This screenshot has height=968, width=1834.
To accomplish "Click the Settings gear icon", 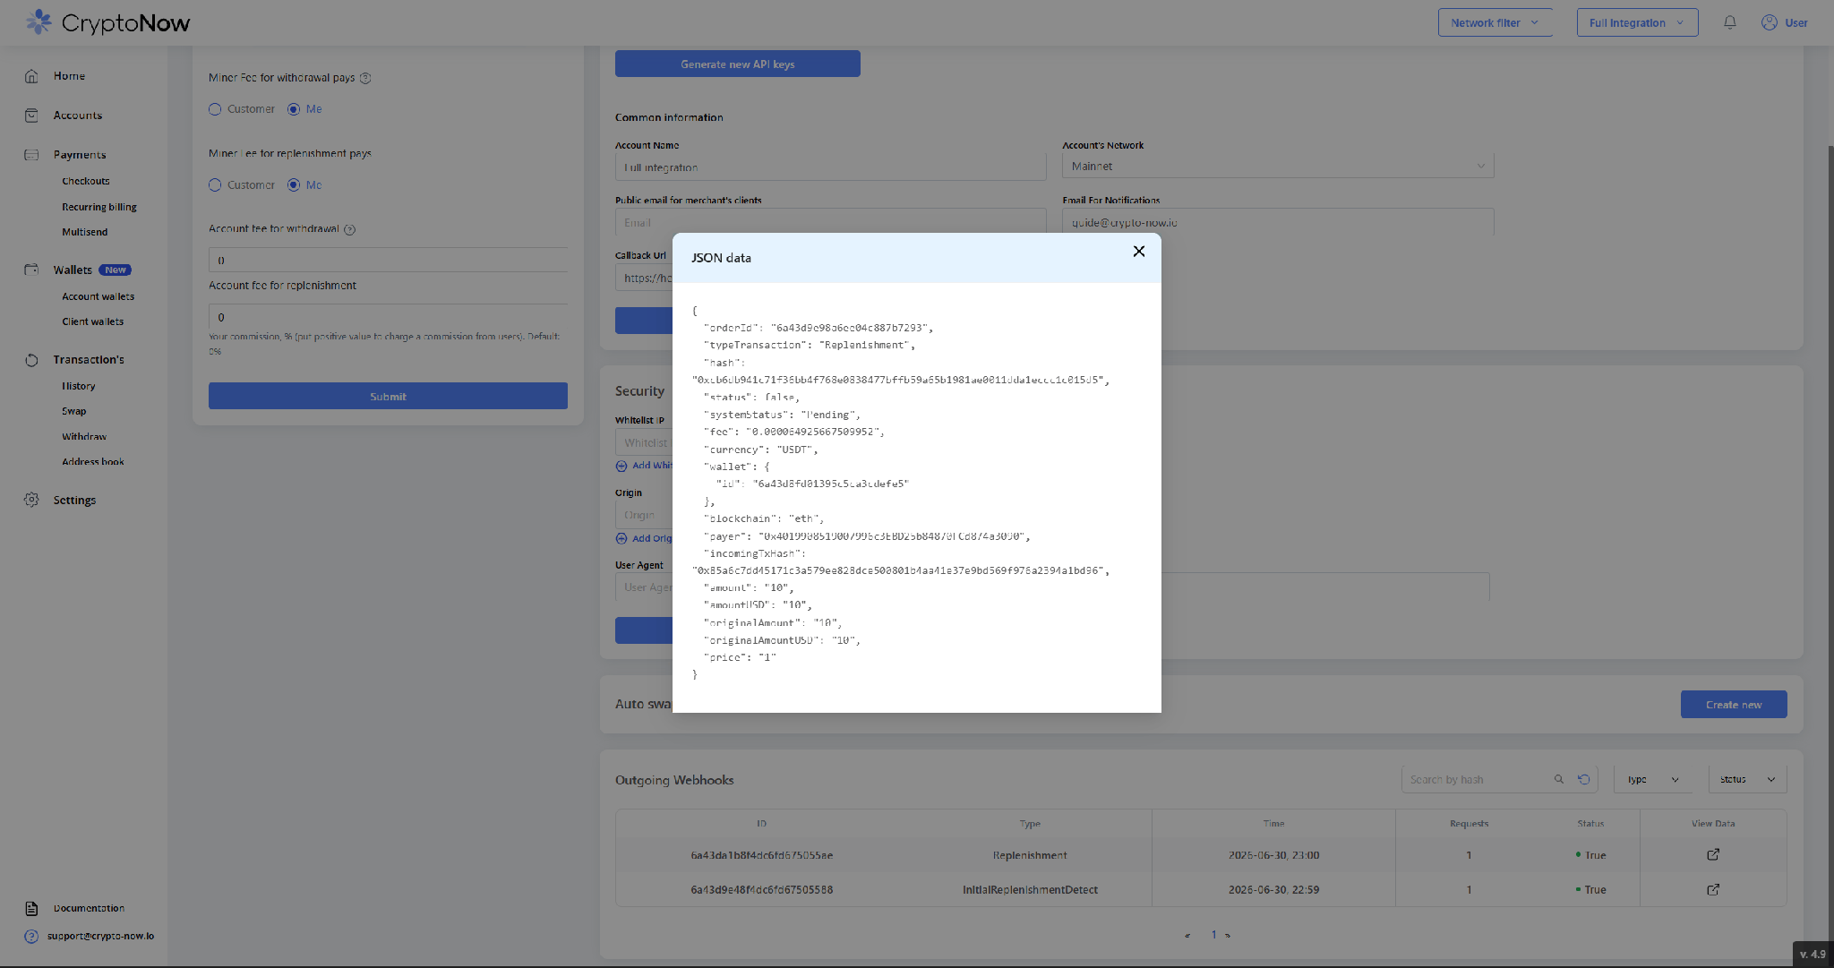I will coord(31,500).
